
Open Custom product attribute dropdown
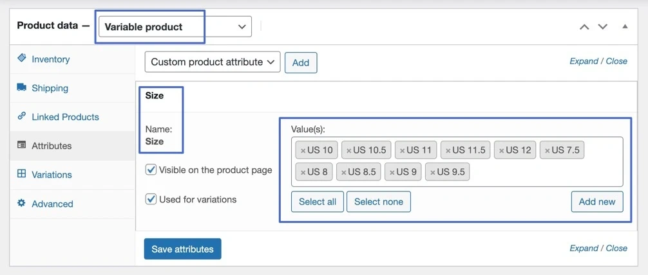coord(213,62)
